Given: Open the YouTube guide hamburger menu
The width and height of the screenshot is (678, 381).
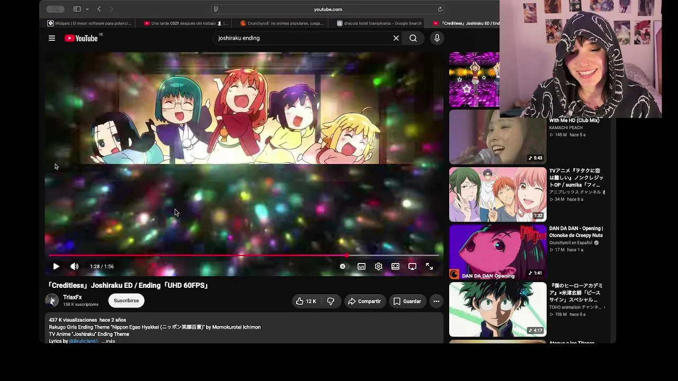Looking at the screenshot, I should [52, 38].
